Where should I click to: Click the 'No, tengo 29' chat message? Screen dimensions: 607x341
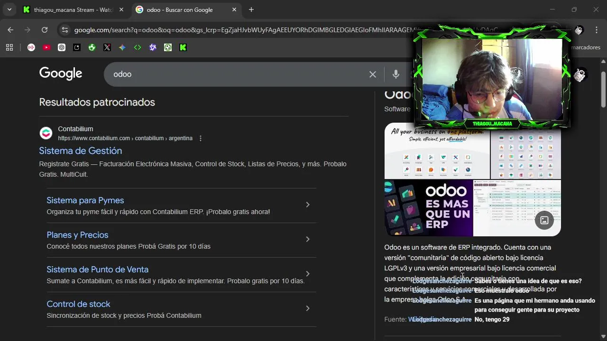(x=492, y=320)
